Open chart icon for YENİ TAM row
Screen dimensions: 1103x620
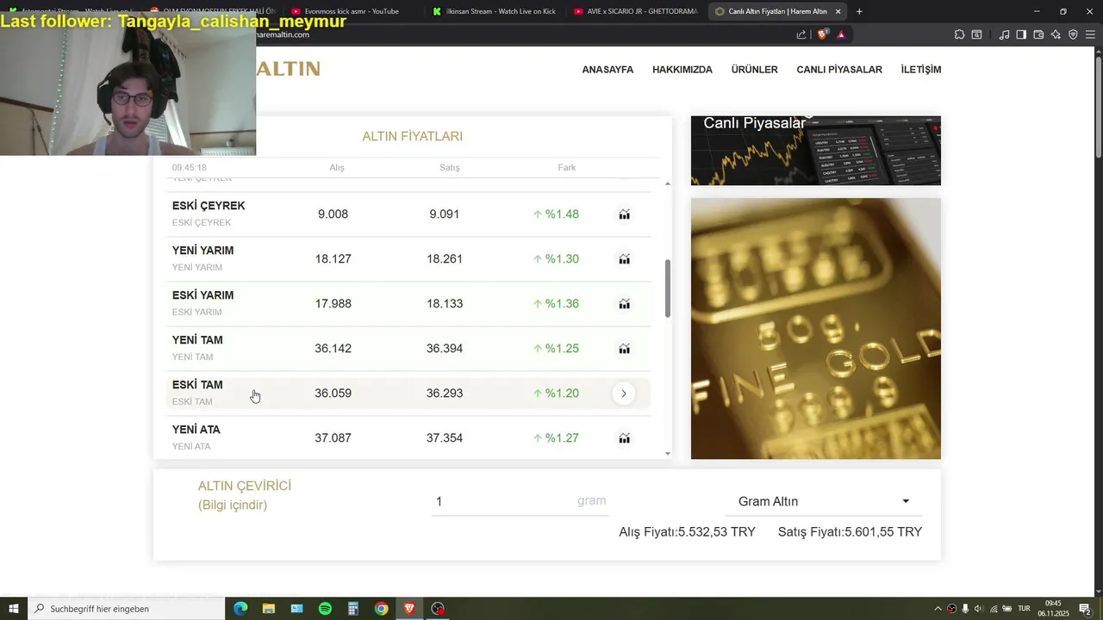[624, 349]
